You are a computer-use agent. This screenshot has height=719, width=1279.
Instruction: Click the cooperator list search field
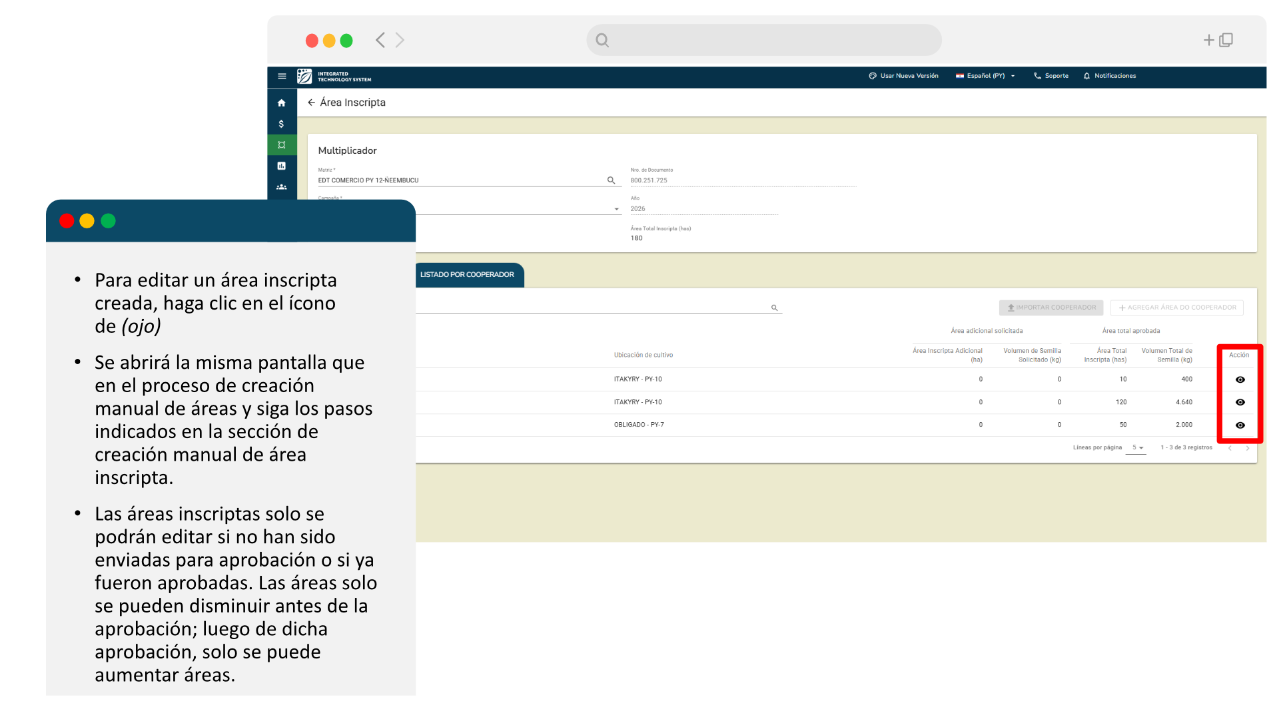tap(593, 308)
